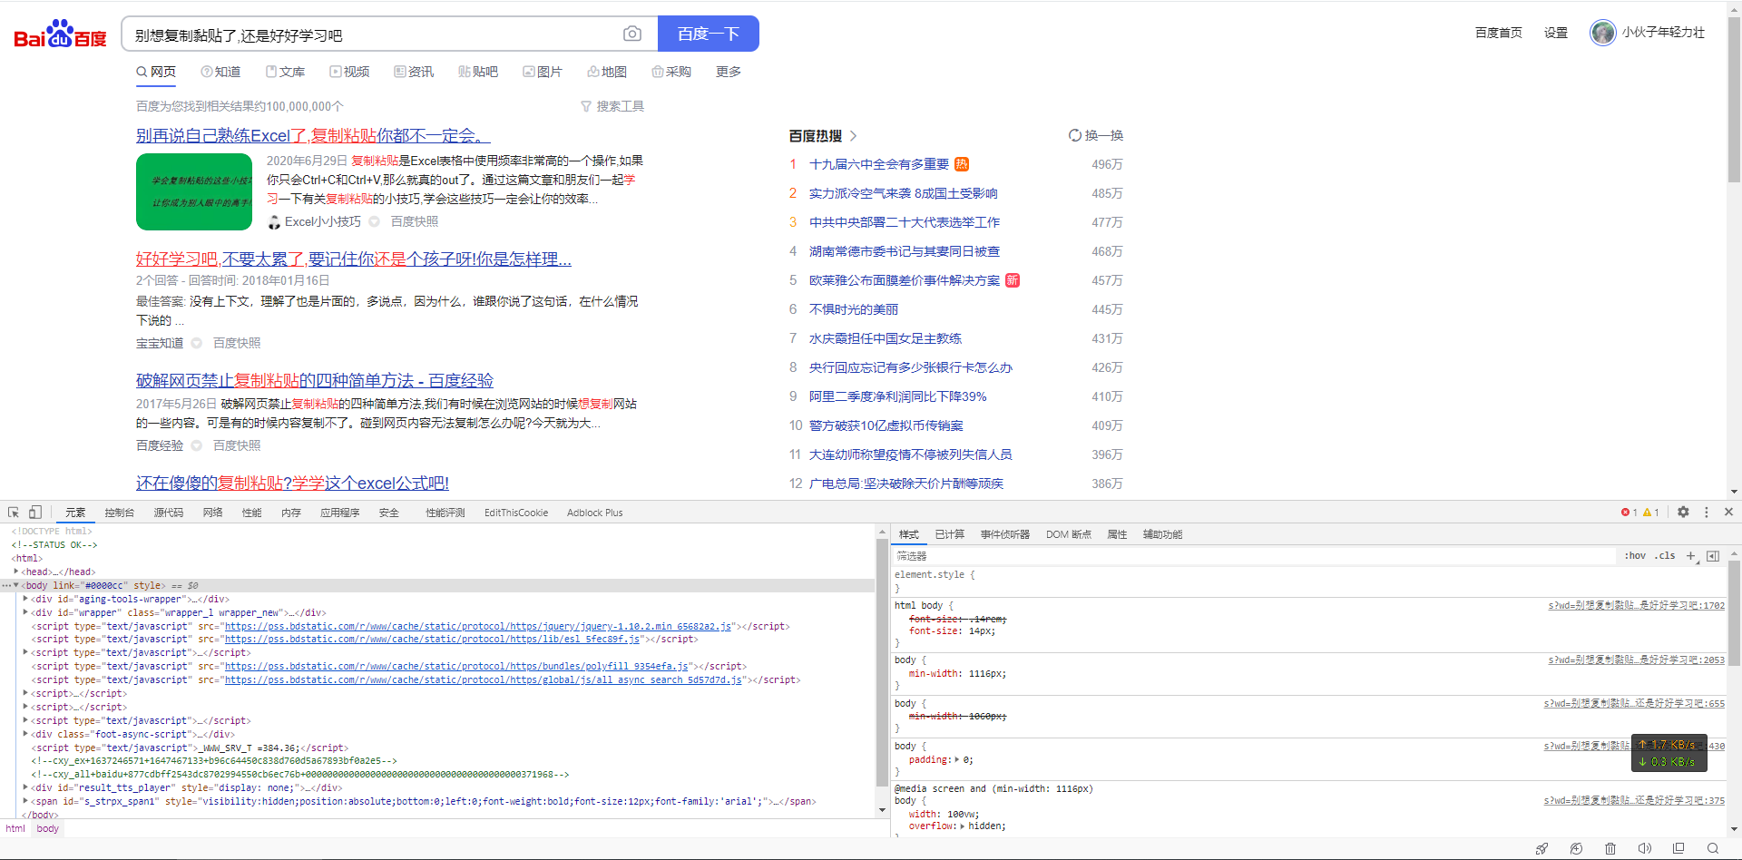The image size is (1742, 860).
Task: Click the red error count indicator
Action: (1629, 513)
